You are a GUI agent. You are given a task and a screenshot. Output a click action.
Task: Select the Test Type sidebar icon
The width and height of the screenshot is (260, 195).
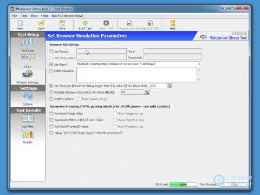28,45
